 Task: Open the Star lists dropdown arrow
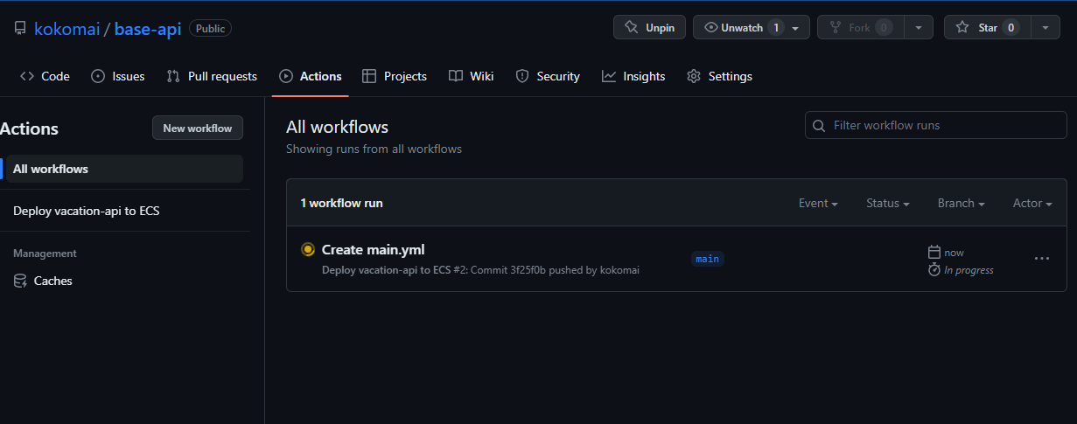tap(1046, 28)
